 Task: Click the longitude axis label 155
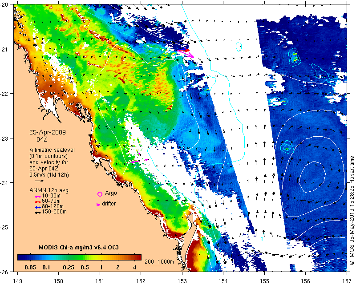[264, 281]
